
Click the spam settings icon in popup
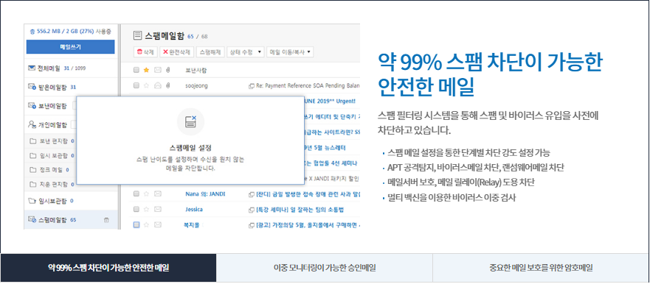pyautogui.click(x=190, y=121)
